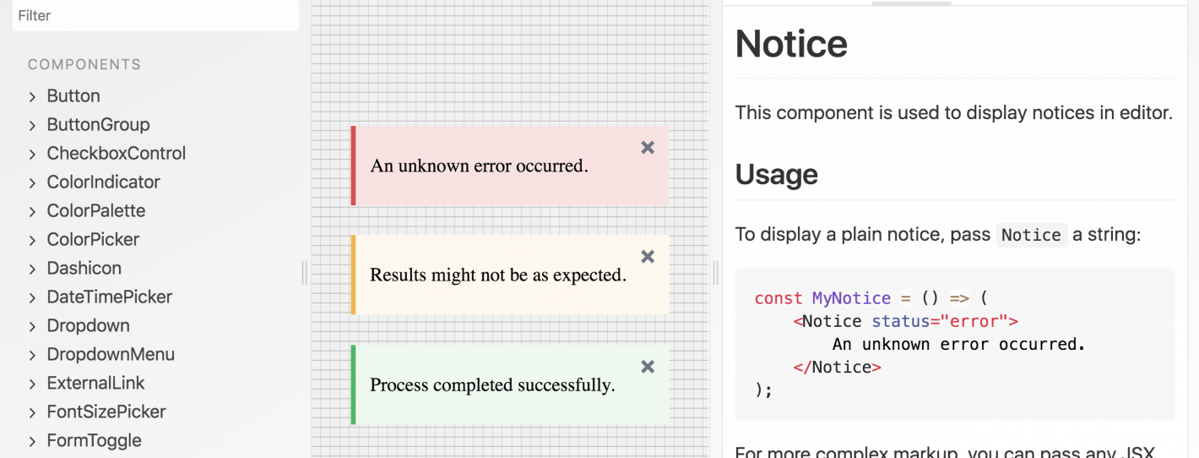This screenshot has height=458, width=1199.
Task: Click the left sidebar resize handle
Action: coord(305,272)
